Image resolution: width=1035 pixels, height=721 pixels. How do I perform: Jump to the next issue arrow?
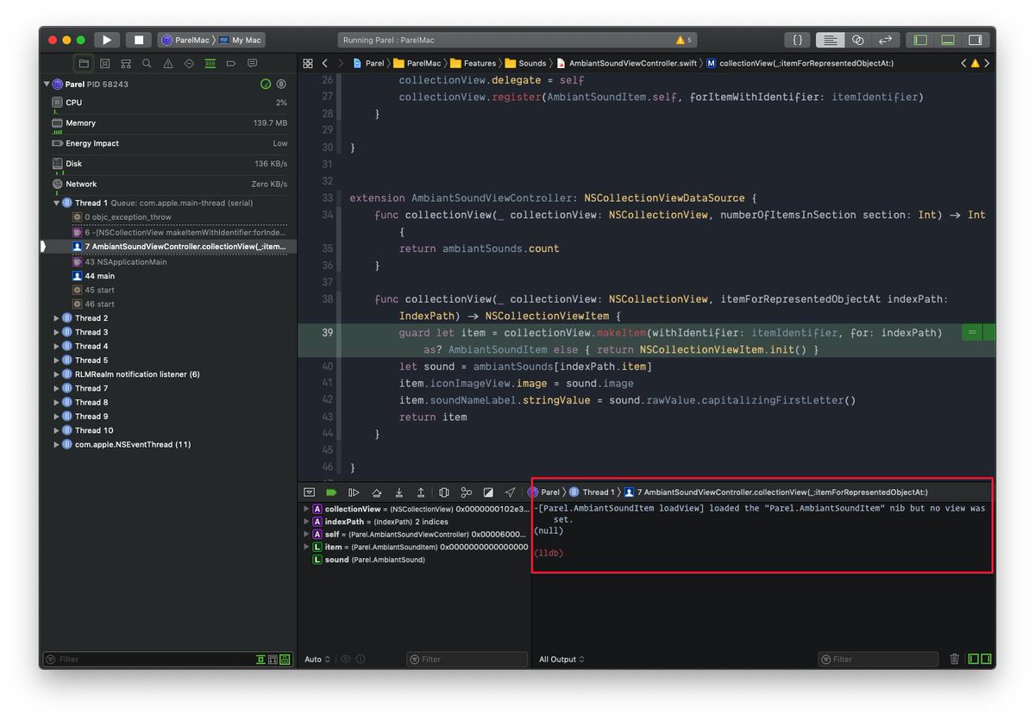coord(987,63)
